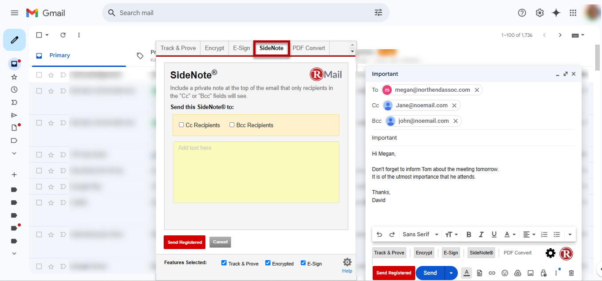
Task: Show search options filter icon
Action: [378, 13]
